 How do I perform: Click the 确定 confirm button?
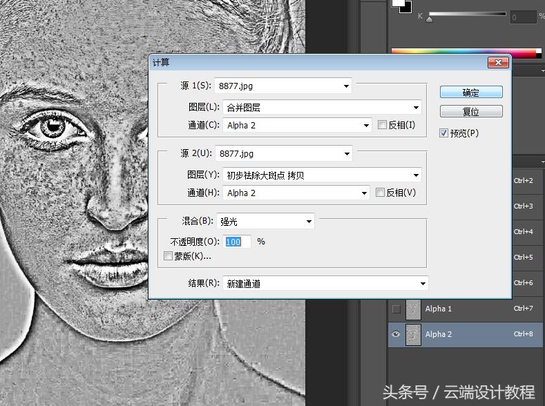[471, 93]
